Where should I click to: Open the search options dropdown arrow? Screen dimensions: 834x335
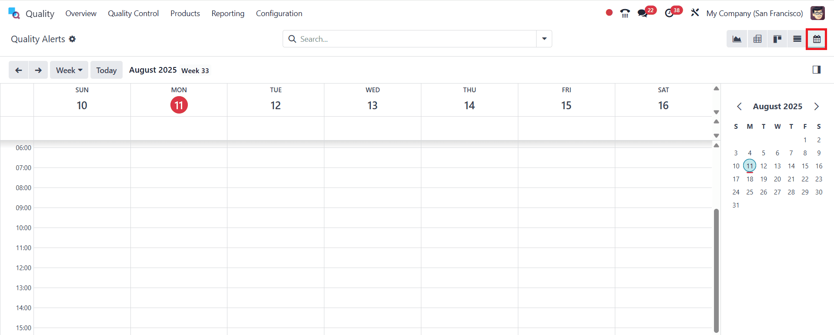544,39
